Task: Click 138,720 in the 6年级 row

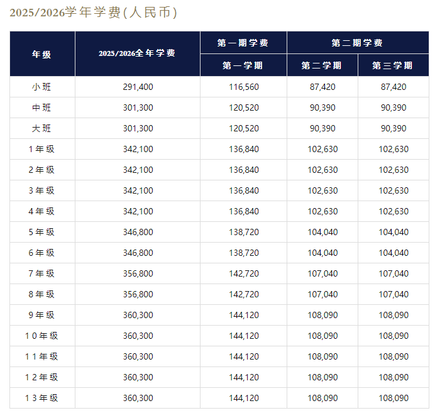Action: 243,253
